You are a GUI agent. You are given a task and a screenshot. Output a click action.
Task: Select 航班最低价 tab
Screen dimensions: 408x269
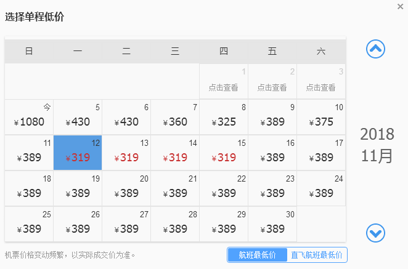[258, 255]
